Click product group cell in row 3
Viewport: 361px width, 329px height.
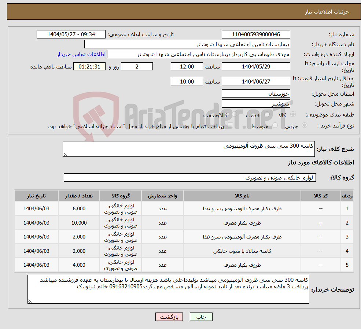click(x=121, y=237)
